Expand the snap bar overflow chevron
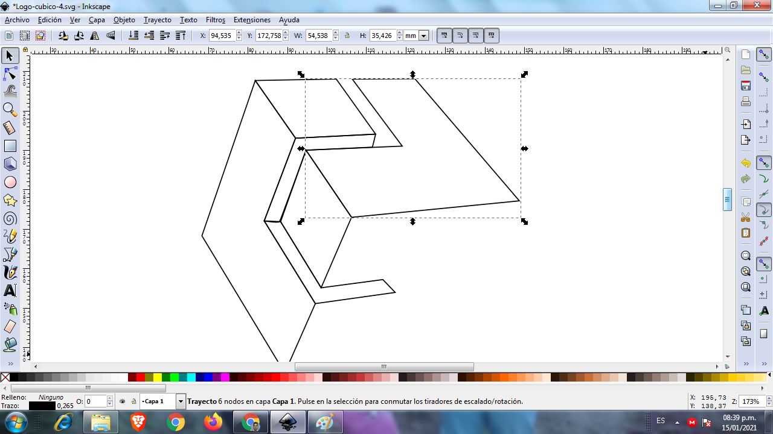 (x=764, y=363)
